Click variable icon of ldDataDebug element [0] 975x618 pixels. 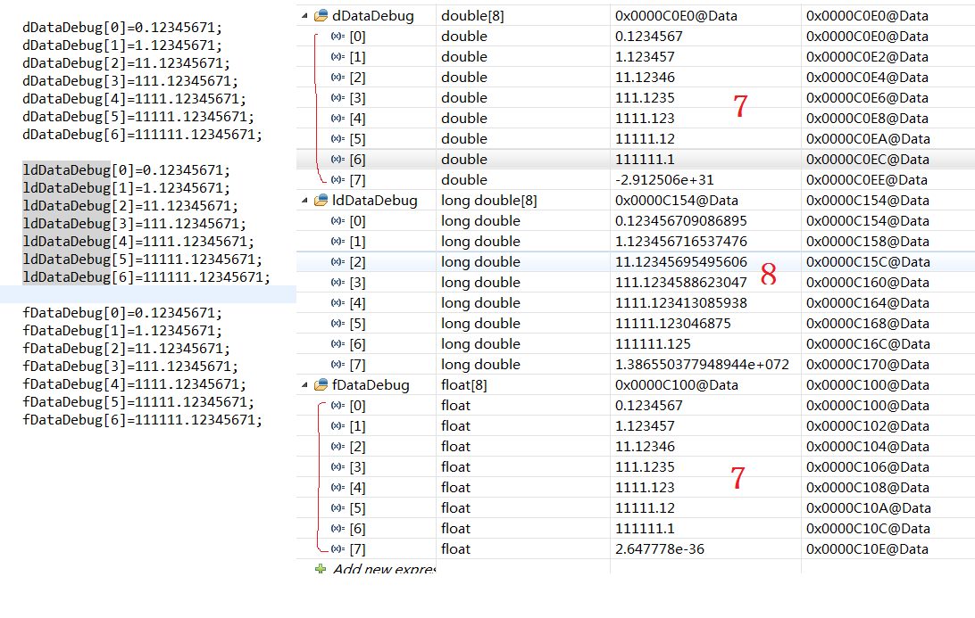coord(337,220)
